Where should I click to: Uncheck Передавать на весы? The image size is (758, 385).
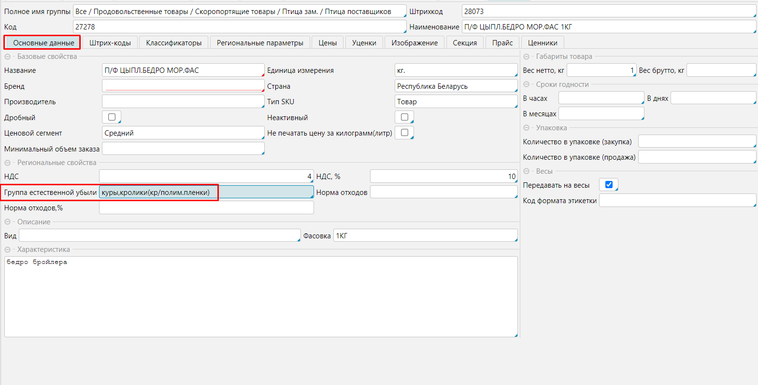[609, 185]
